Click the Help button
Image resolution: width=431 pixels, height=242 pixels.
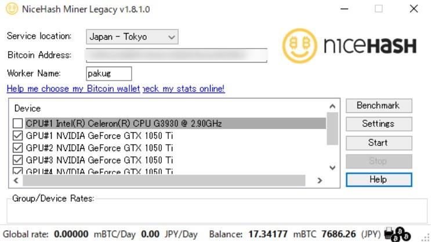point(379,179)
